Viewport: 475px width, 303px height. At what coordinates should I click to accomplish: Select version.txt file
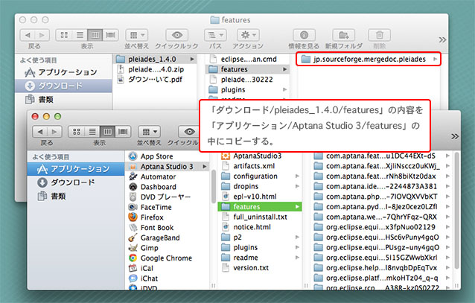pyautogui.click(x=260, y=268)
